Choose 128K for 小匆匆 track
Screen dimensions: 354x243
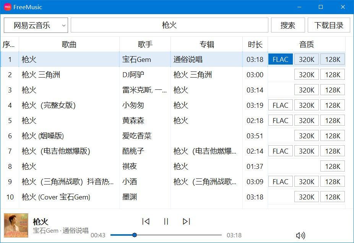[333, 105]
